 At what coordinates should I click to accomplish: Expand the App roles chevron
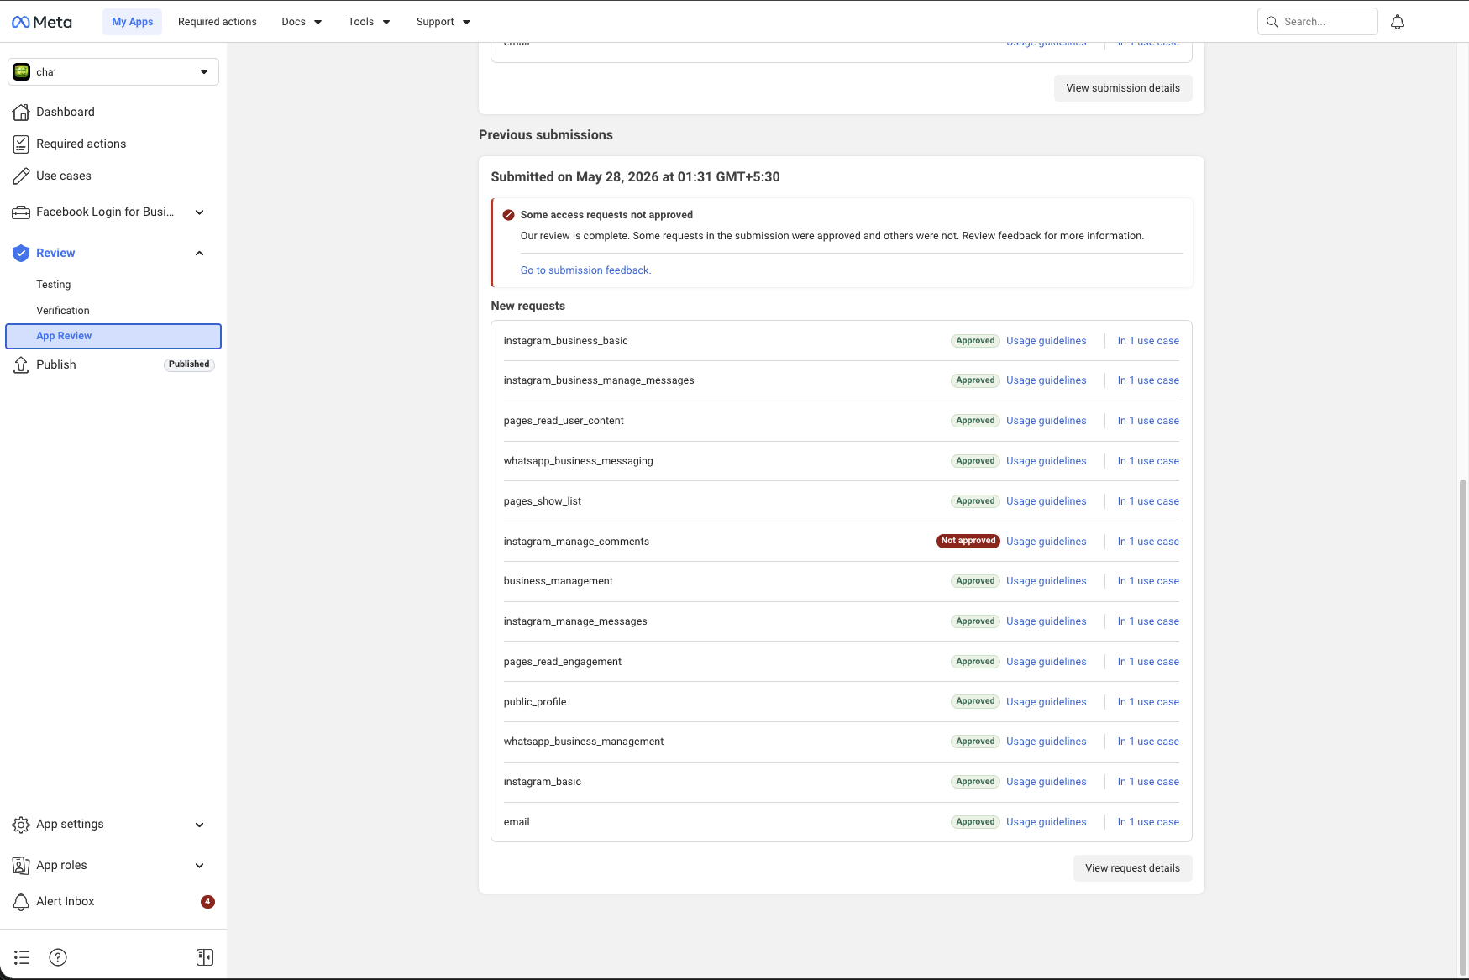pos(200,866)
